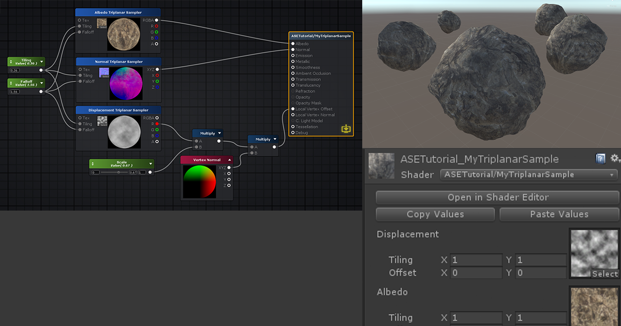621x326 pixels.
Task: Select the Albedo Triplanar Sampler node title
Action: pyautogui.click(x=118, y=12)
